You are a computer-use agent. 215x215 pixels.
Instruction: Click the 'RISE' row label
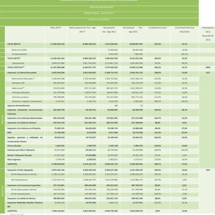tap(9, 133)
